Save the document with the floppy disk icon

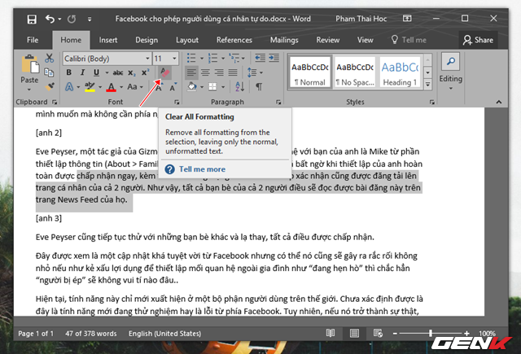pos(32,19)
